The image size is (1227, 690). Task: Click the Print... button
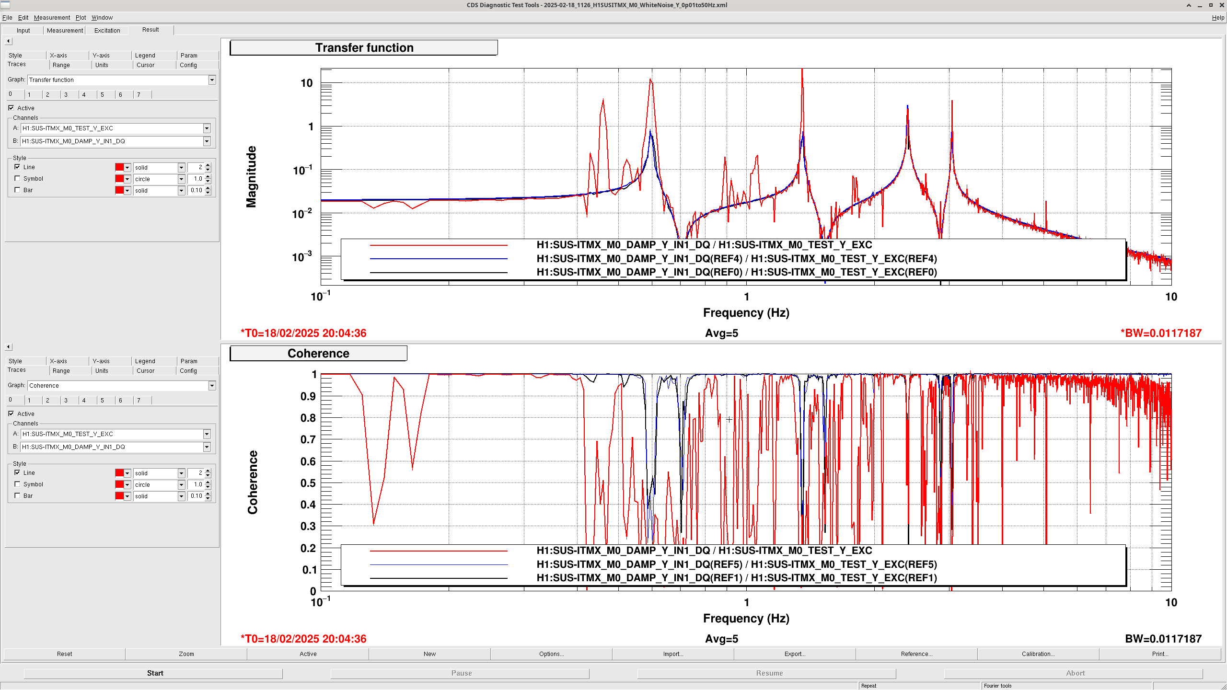coord(1160,654)
